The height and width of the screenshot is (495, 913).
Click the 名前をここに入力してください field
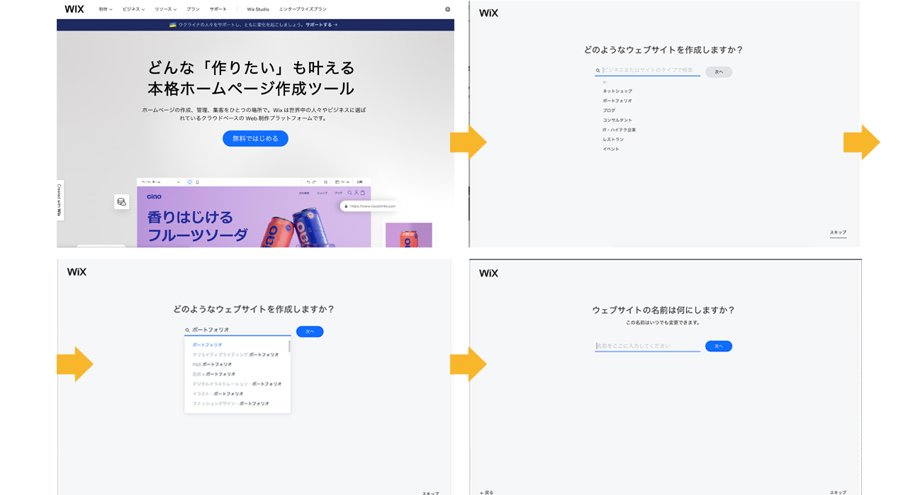tap(647, 346)
